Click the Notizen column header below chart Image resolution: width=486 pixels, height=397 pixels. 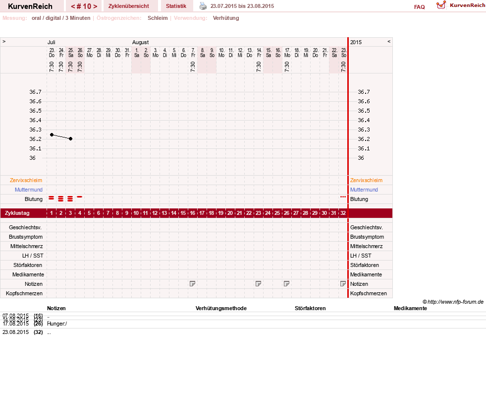[56, 308]
